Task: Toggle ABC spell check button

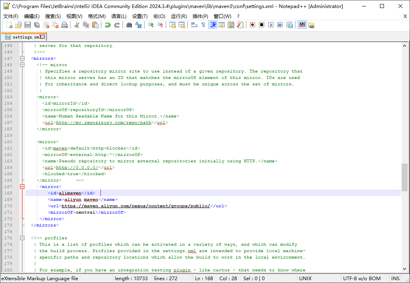Action: (x=302, y=25)
